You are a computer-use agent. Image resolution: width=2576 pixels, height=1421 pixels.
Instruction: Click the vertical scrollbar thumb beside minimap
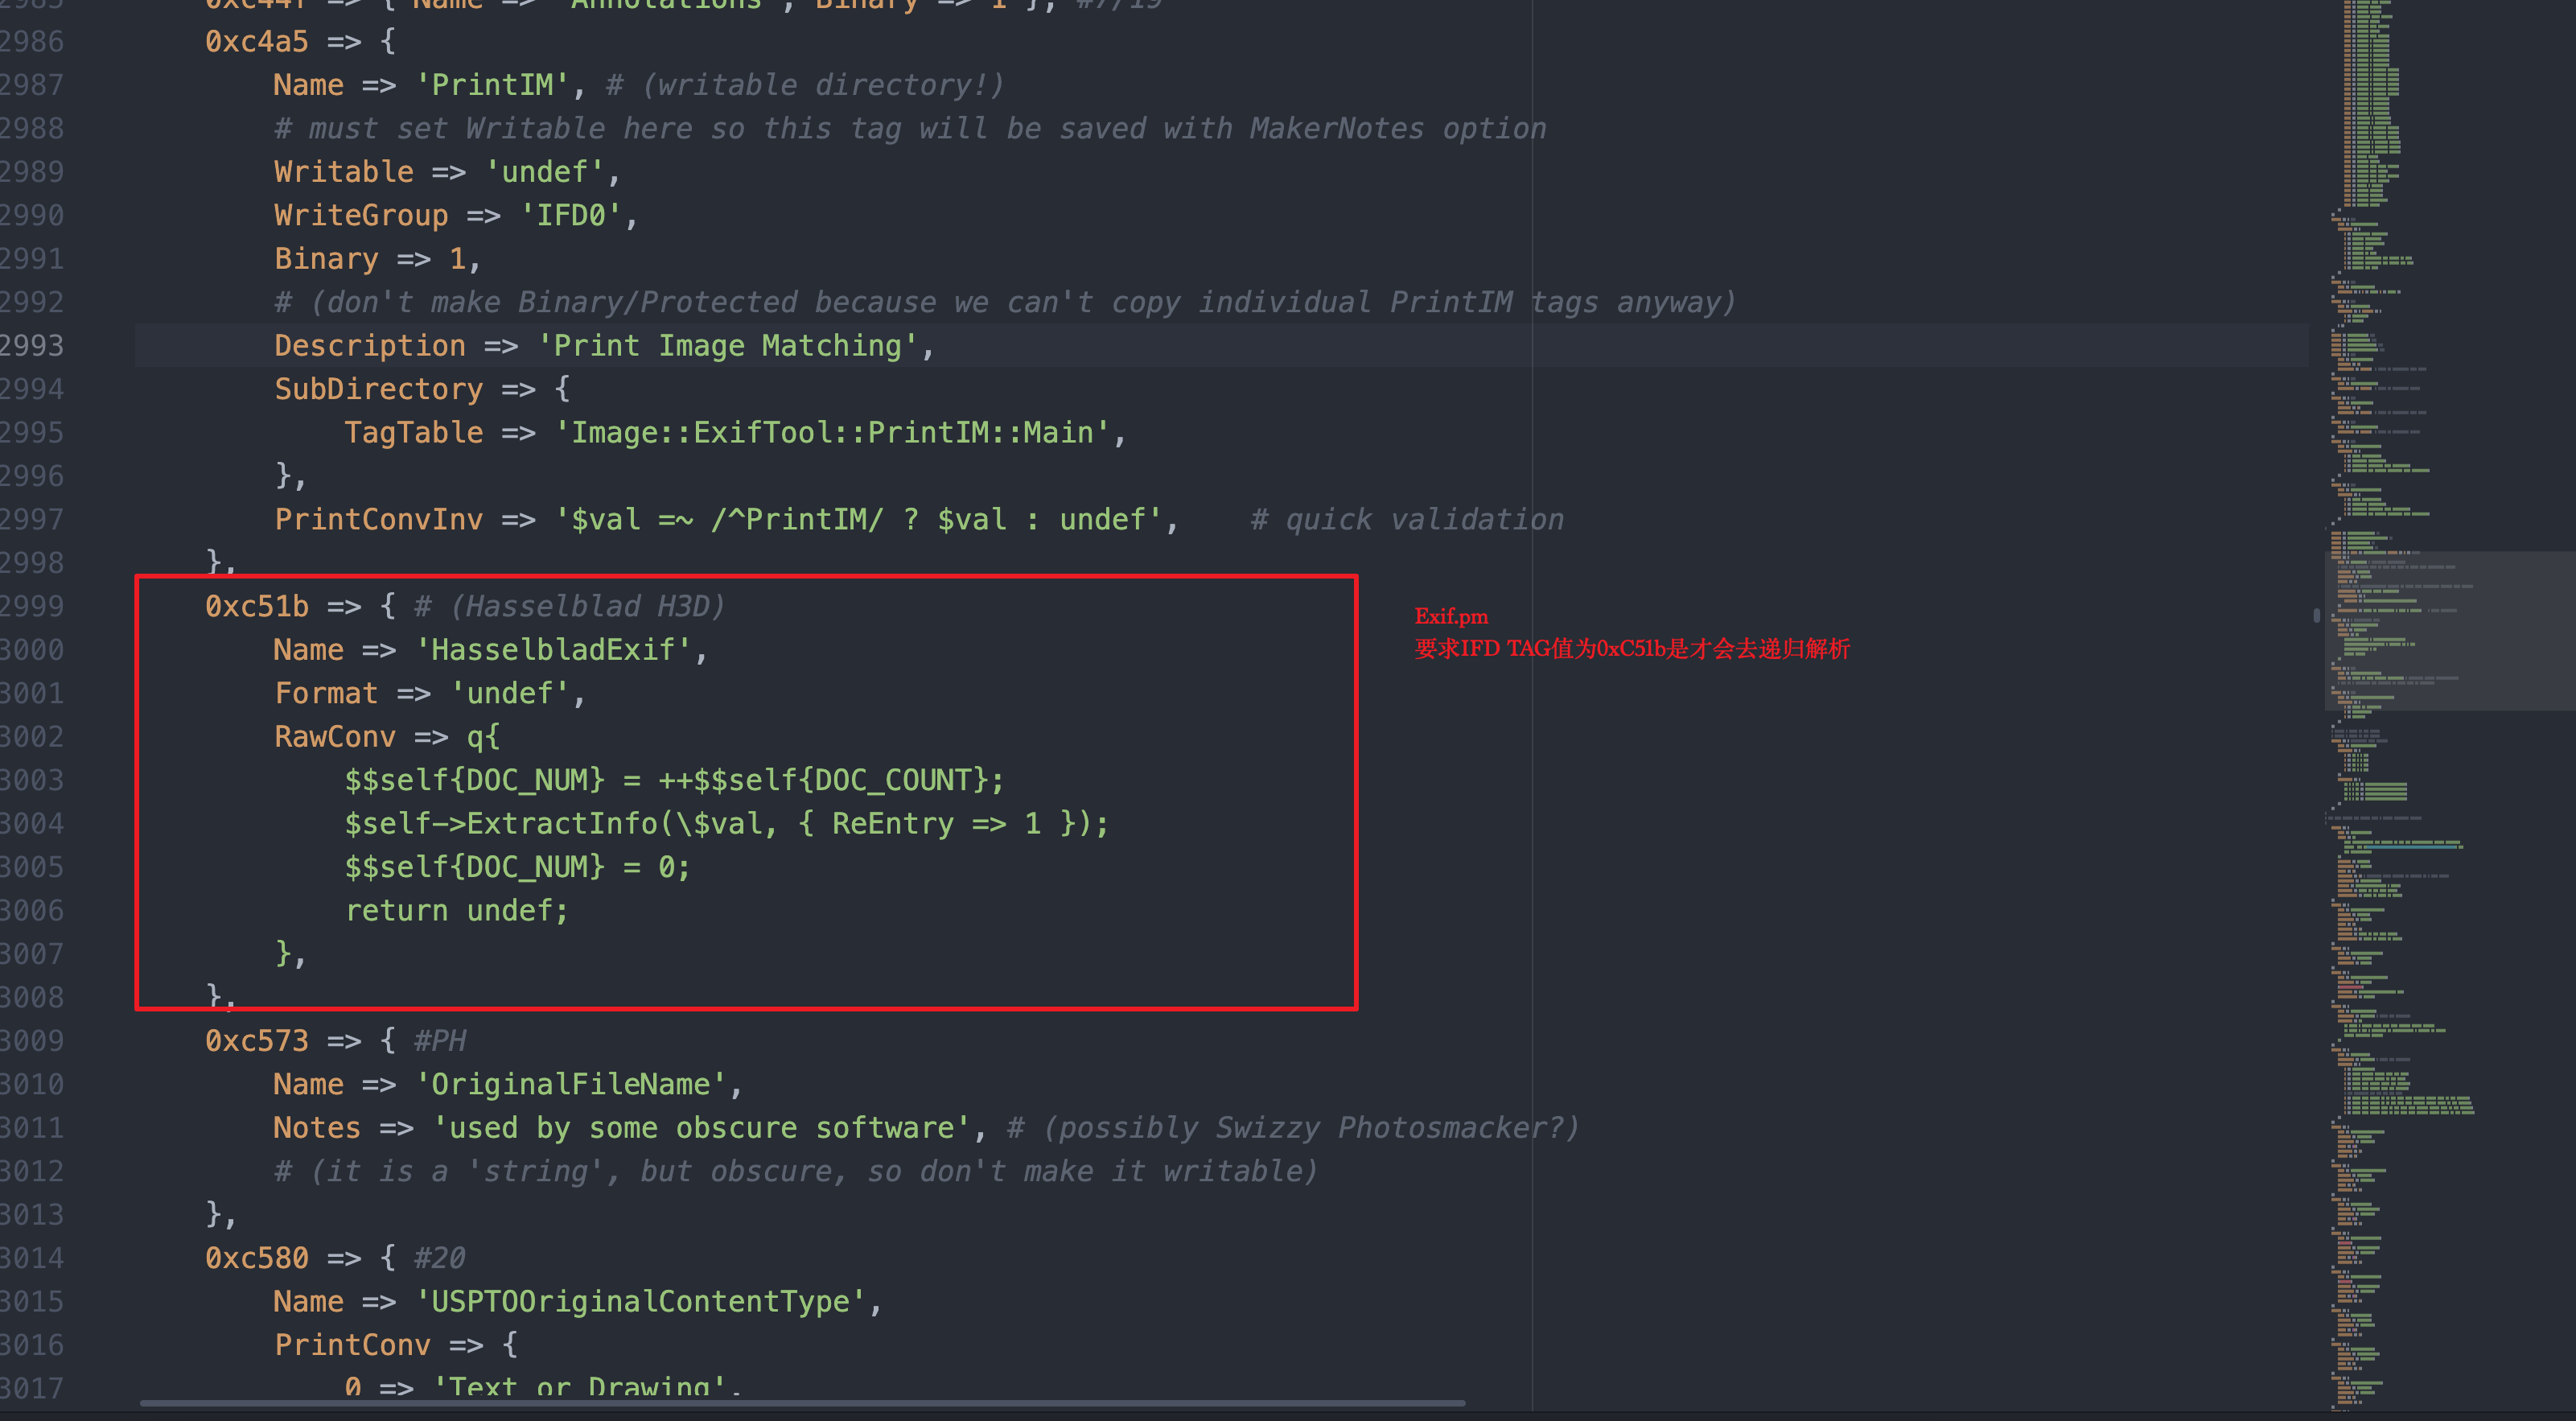(x=2316, y=615)
